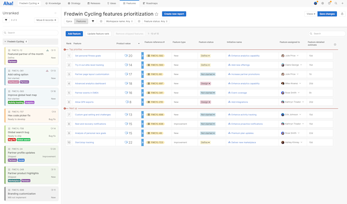Open the column settings gear in table header

click(335, 45)
